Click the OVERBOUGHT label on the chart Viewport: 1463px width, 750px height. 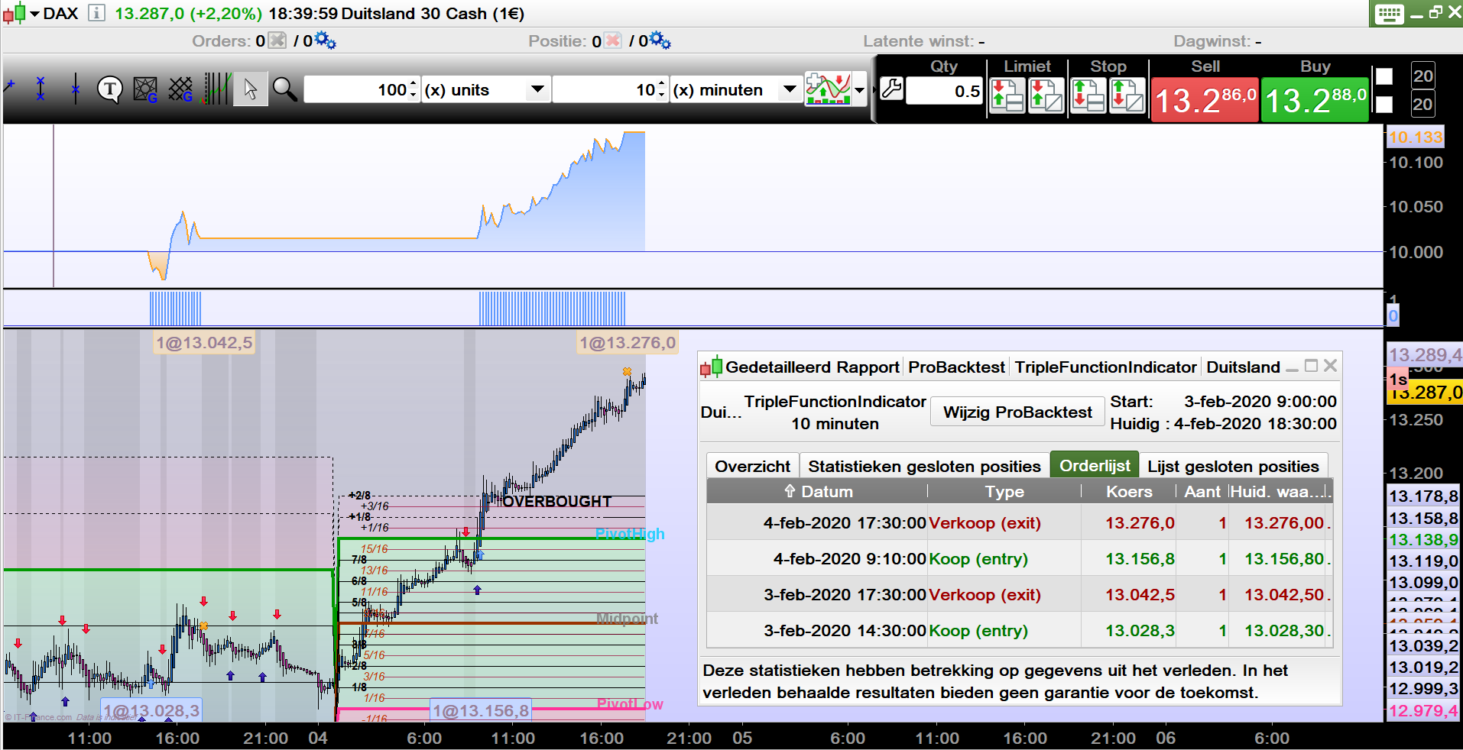point(557,502)
